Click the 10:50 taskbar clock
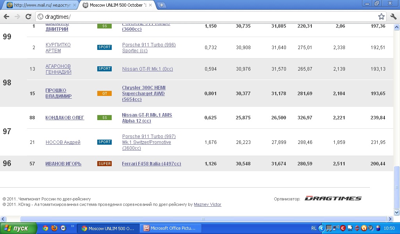Viewport: 400px width, 234px height. tap(389, 229)
